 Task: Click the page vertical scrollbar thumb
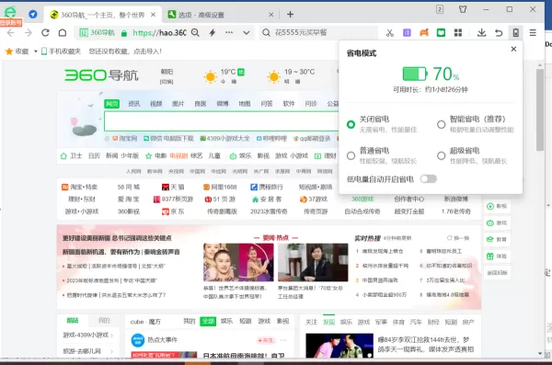click(x=540, y=109)
